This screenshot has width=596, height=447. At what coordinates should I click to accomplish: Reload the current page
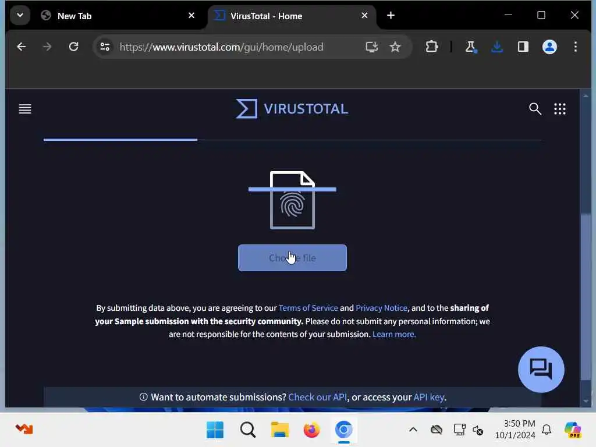73,47
